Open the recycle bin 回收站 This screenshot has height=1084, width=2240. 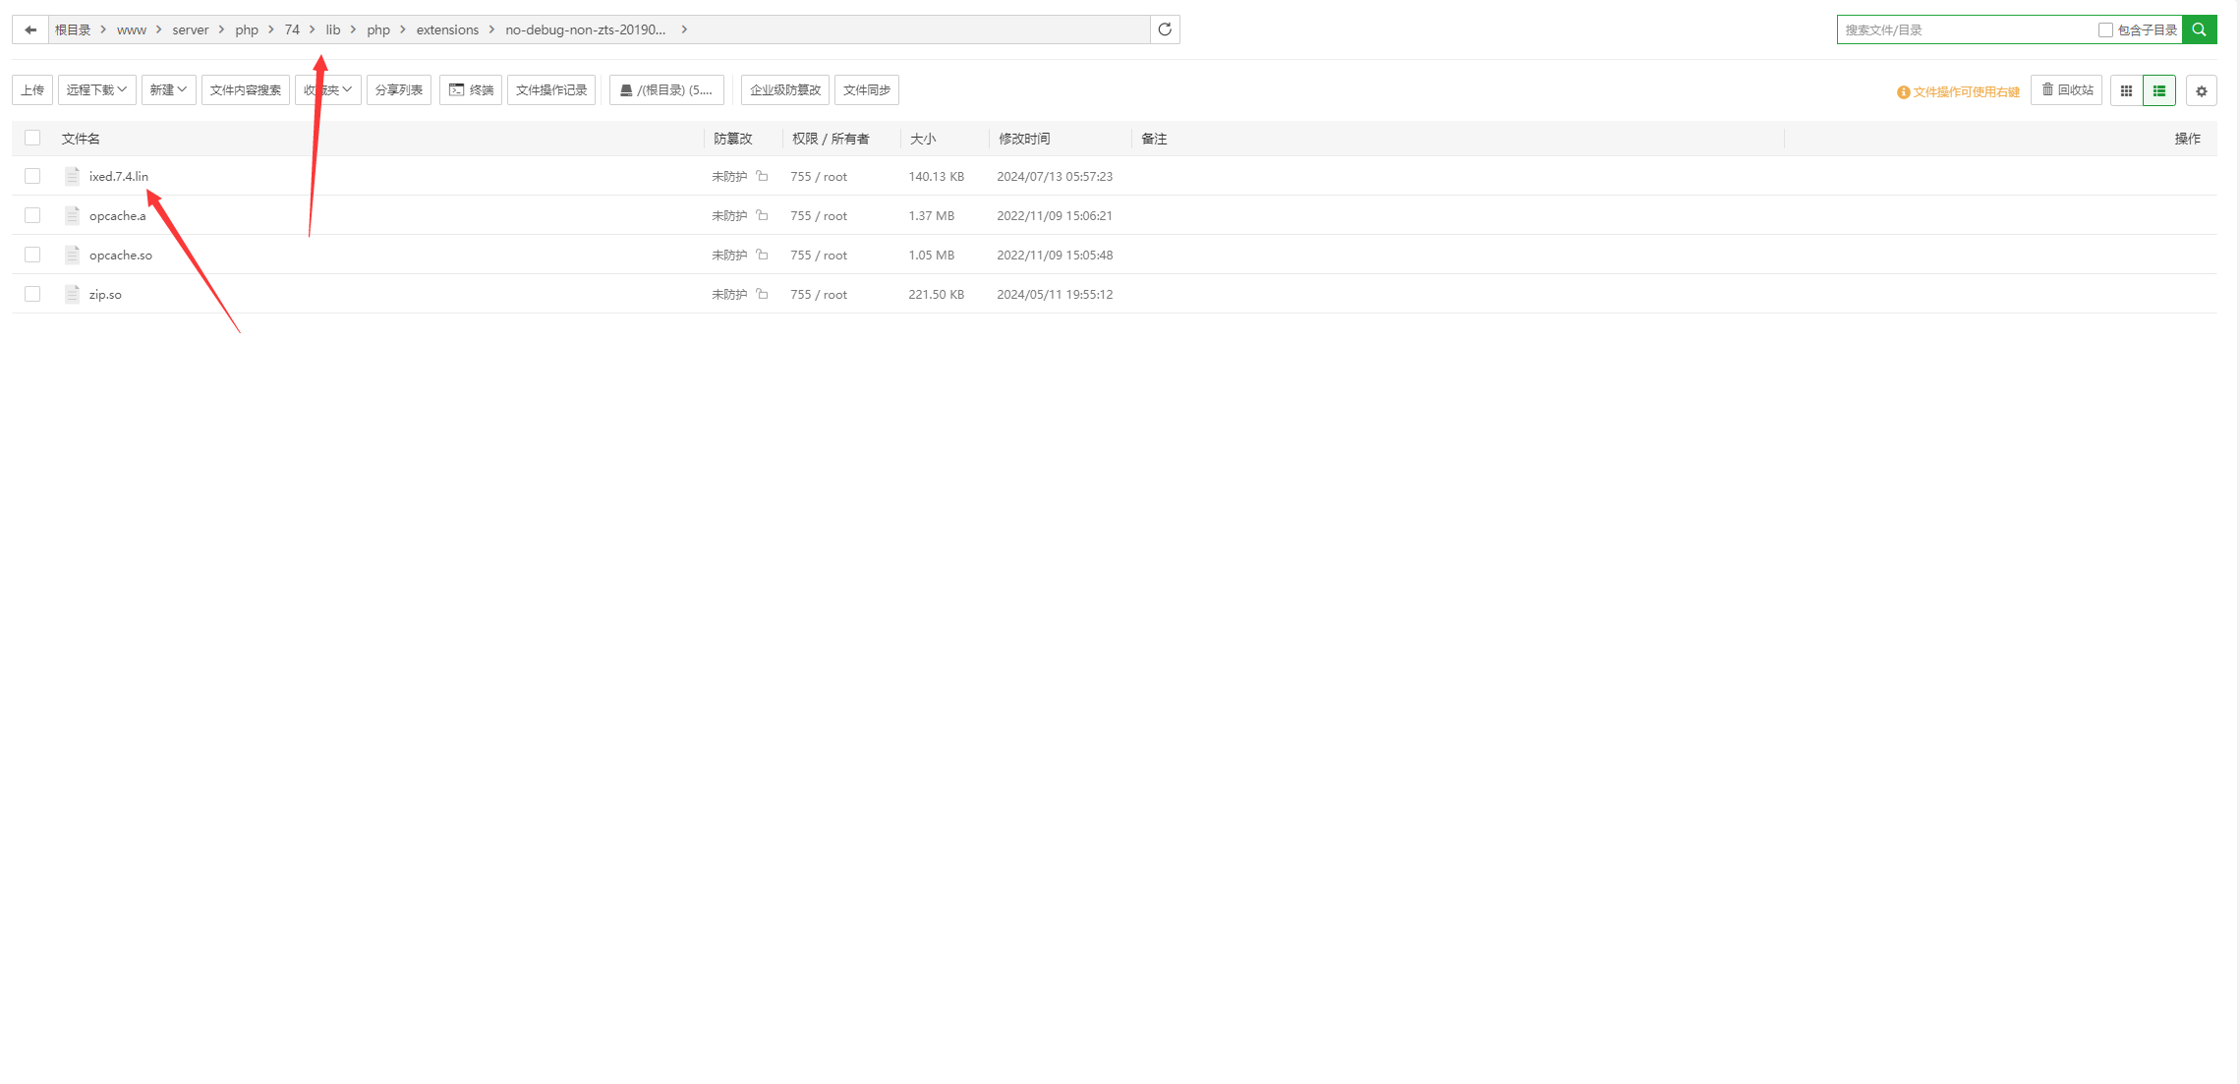coord(2067,90)
